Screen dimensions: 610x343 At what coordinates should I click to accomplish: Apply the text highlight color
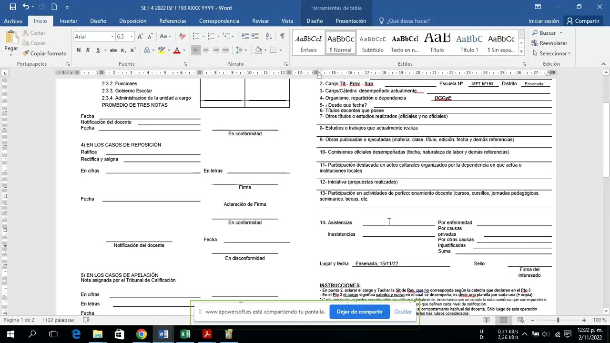click(x=162, y=50)
